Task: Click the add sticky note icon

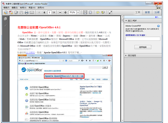Action: 98,12
